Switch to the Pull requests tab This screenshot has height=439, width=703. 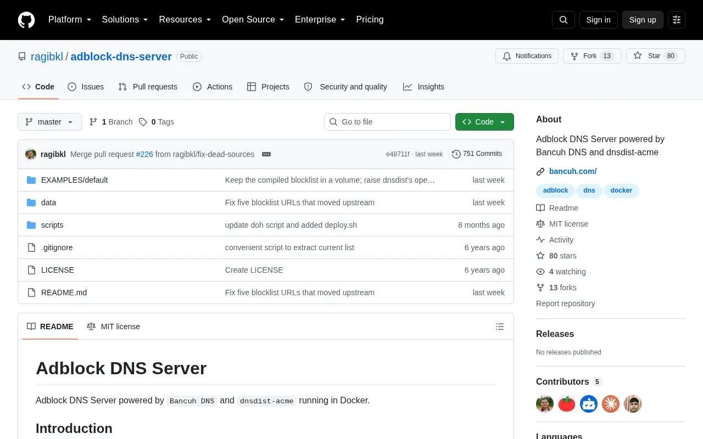tap(148, 87)
